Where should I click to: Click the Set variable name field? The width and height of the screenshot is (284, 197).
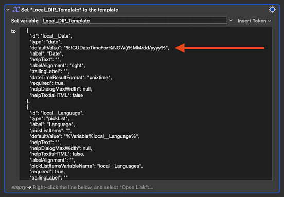[134, 20]
